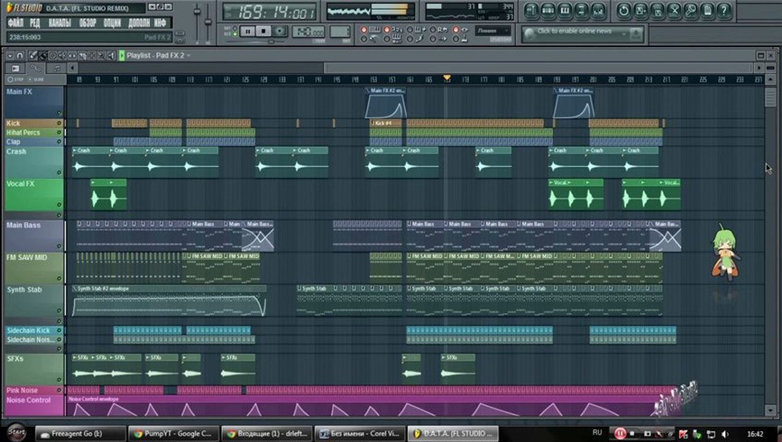Viewport: 782px width, 442px height.
Task: Switch to the automation clips tab
Action: (x=36, y=68)
